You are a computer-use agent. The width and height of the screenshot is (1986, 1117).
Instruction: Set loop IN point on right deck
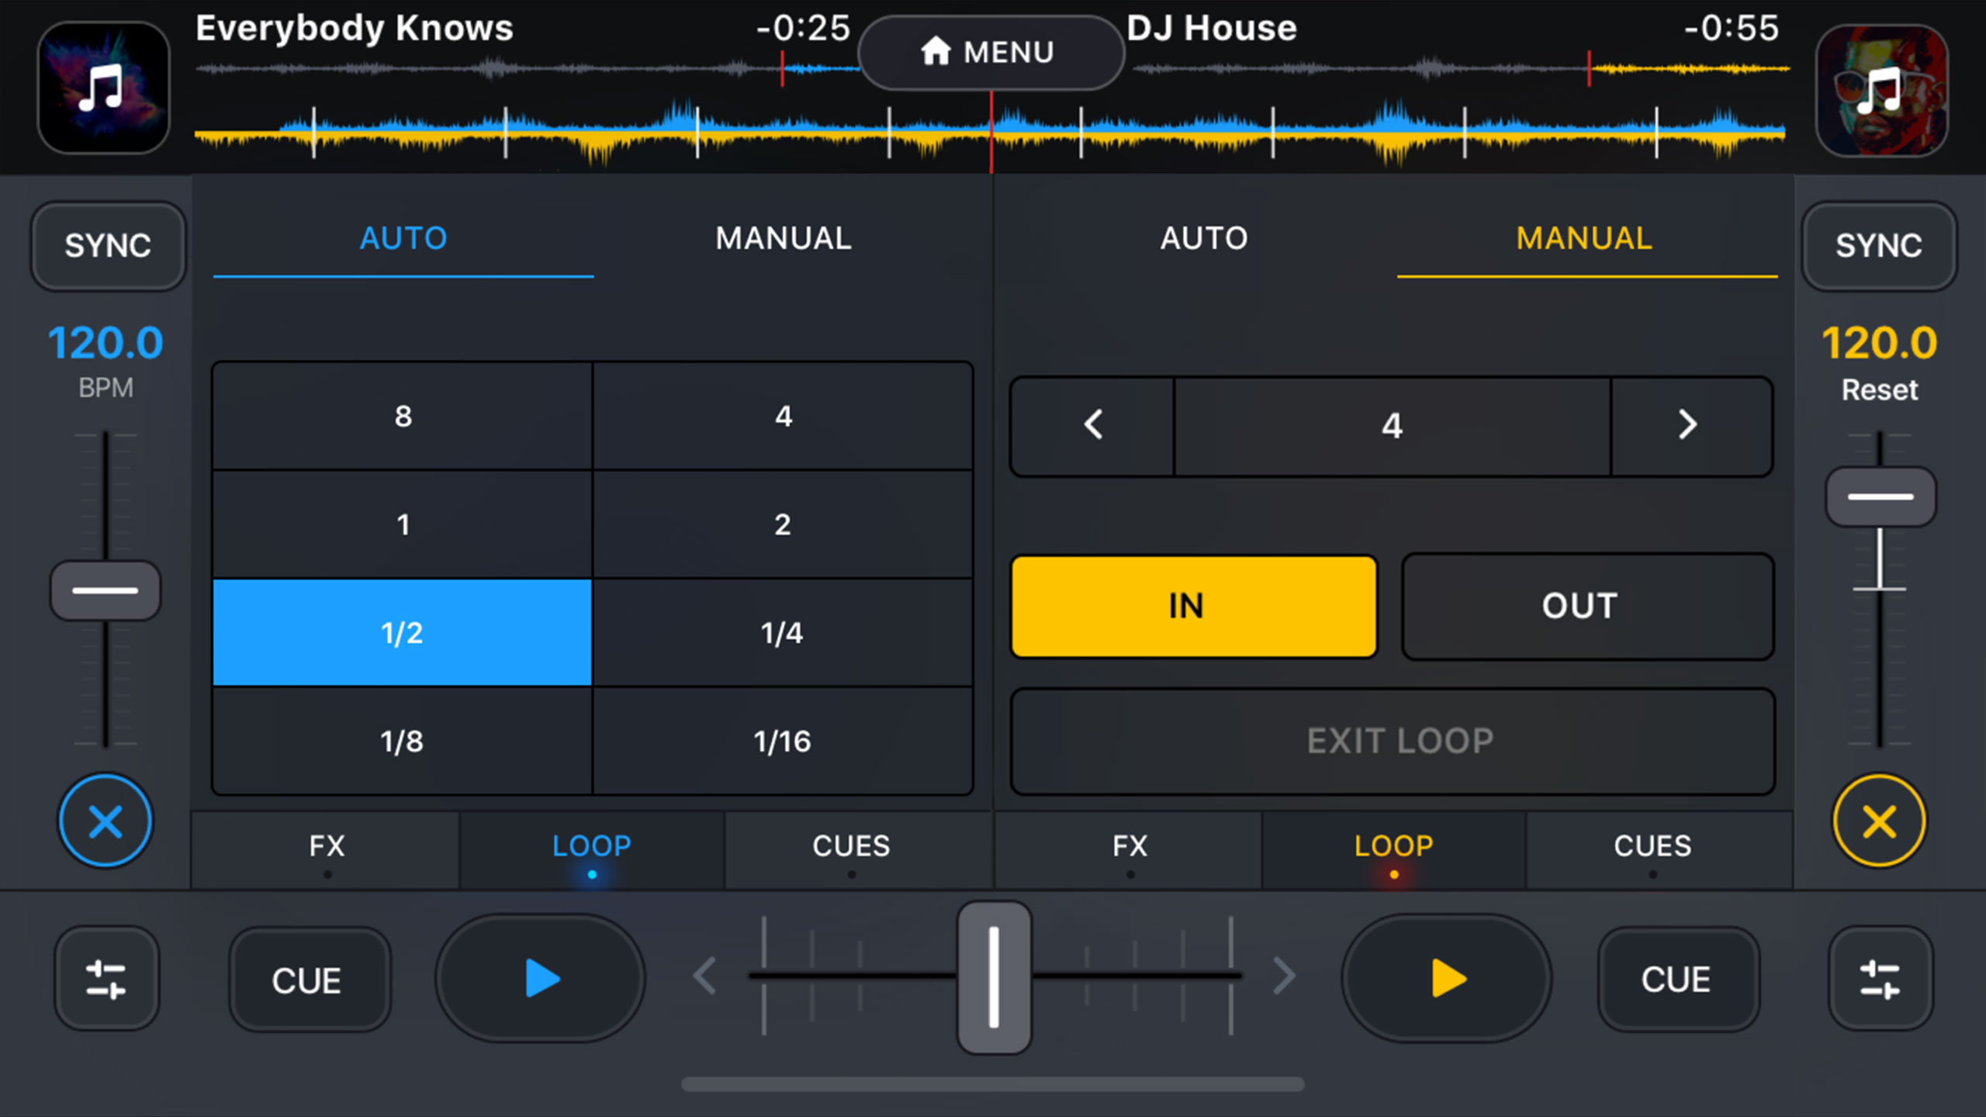[x=1194, y=607]
